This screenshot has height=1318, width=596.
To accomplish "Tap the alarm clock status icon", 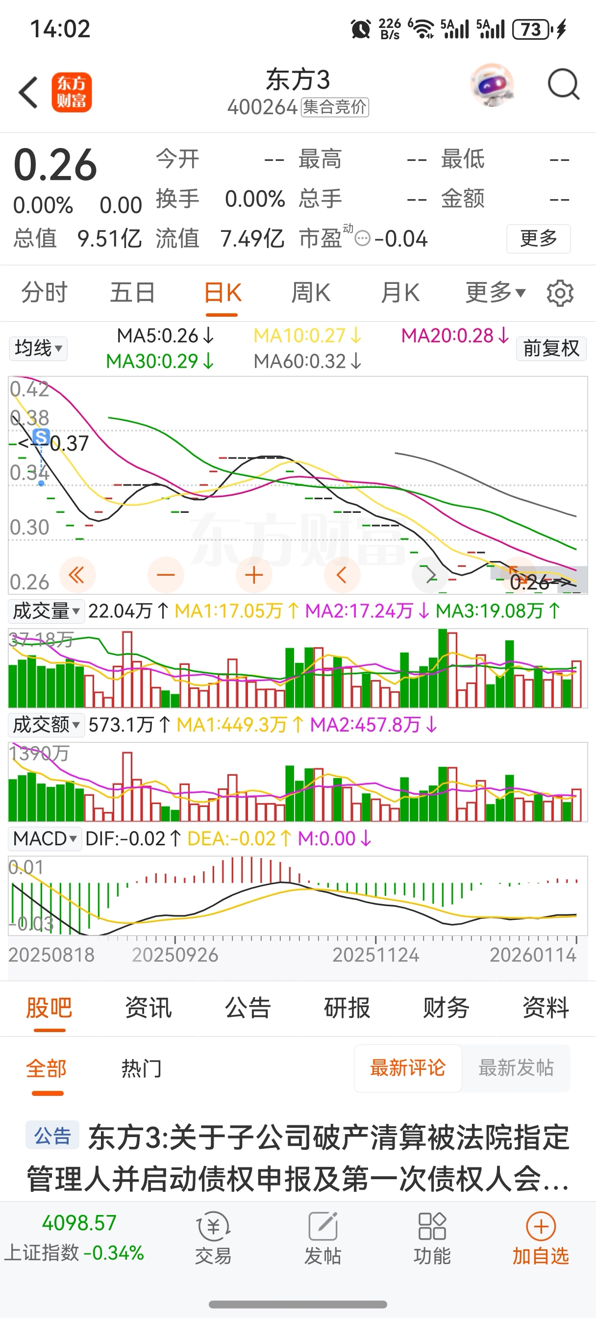I will coord(361,28).
